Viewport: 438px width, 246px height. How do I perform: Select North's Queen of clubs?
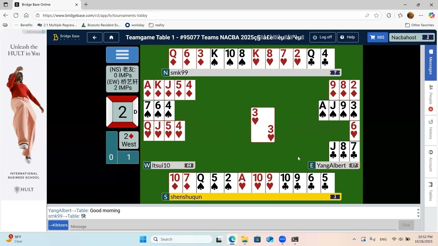point(314,58)
